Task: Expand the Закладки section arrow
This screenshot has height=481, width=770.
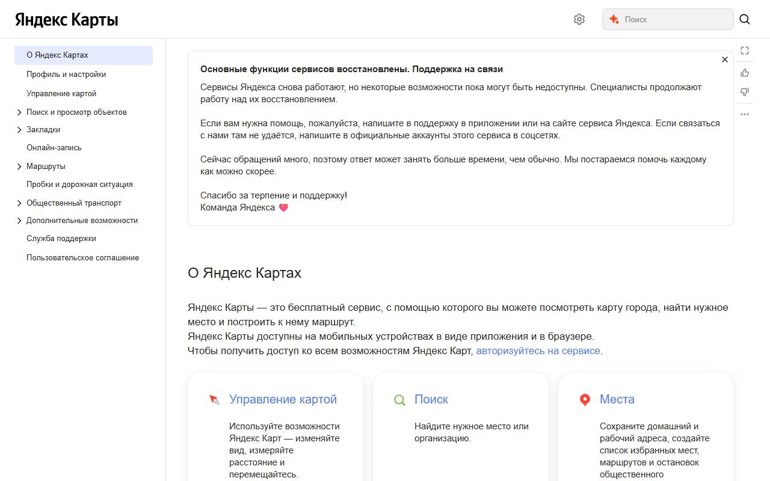Action: click(20, 130)
